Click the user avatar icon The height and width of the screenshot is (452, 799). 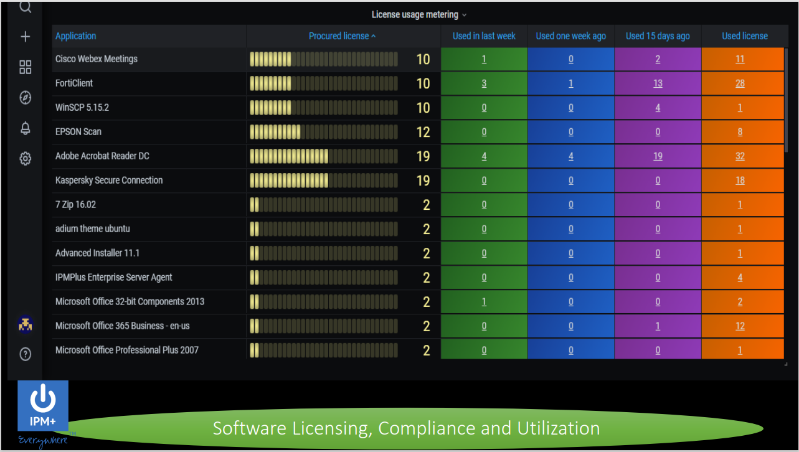(26, 324)
